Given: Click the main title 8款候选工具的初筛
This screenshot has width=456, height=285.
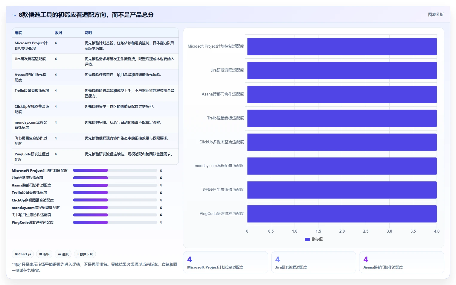Looking at the screenshot, I should pos(86,15).
